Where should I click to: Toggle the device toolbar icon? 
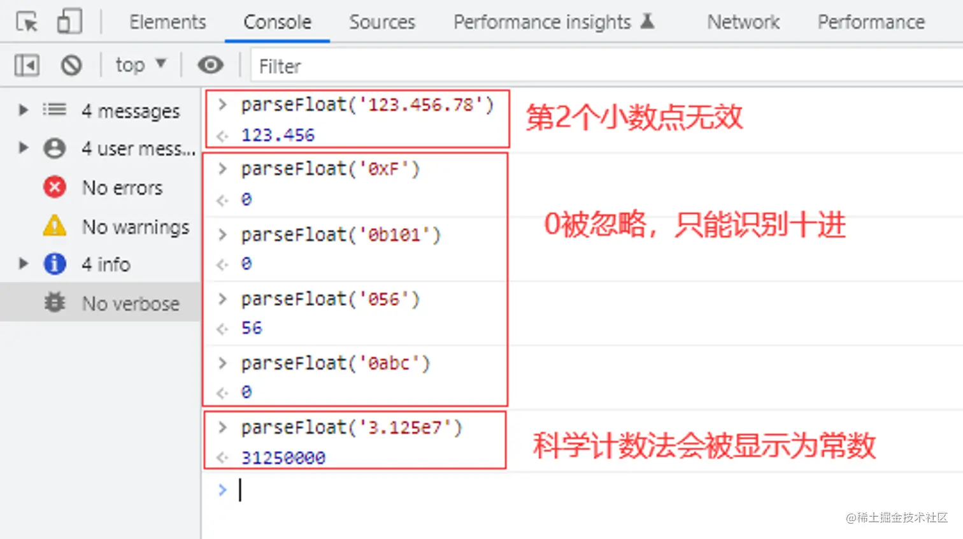tap(69, 22)
